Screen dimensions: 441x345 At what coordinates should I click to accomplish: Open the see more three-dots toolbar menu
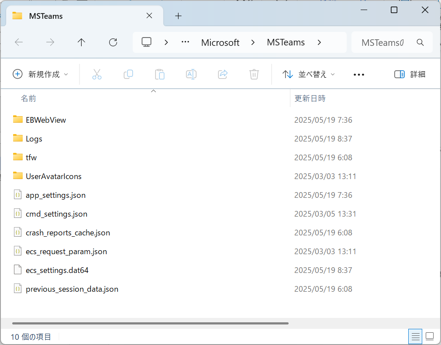(359, 75)
